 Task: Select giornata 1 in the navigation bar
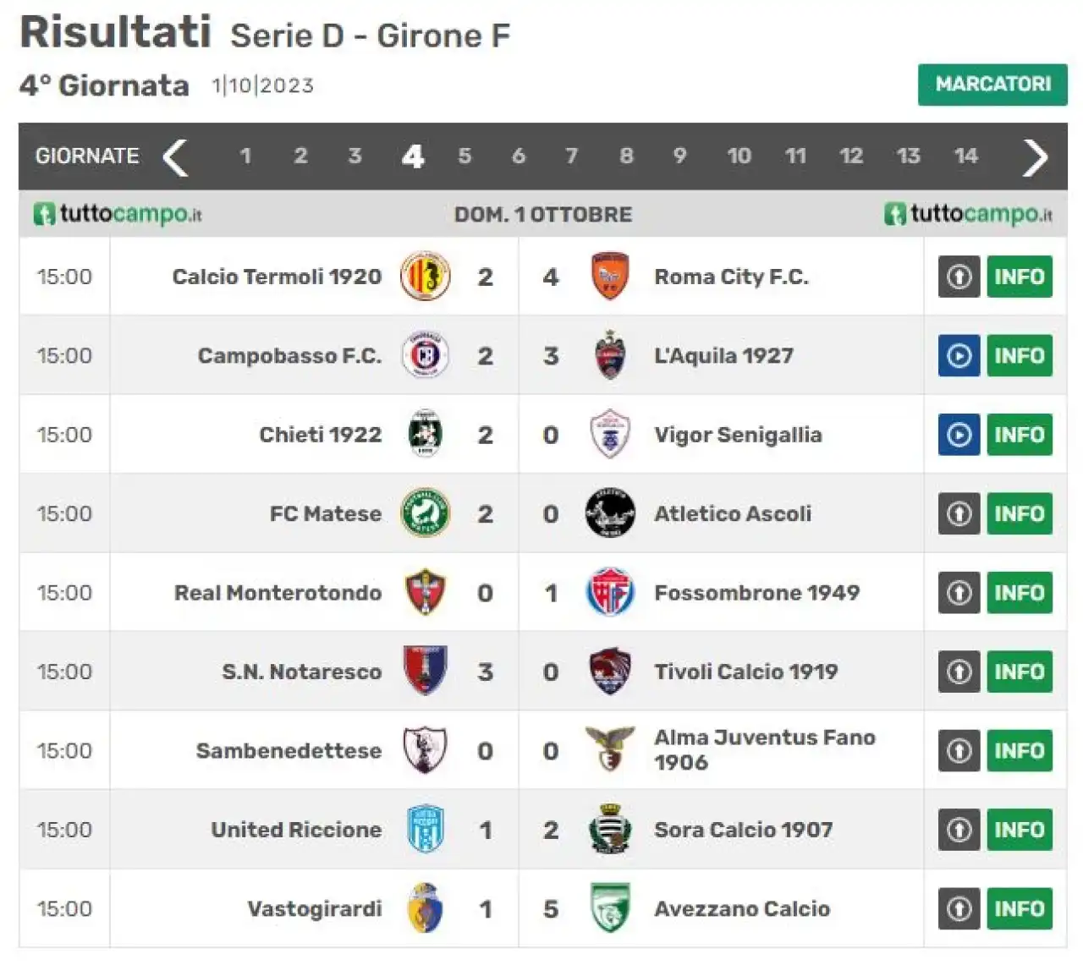[x=245, y=156]
